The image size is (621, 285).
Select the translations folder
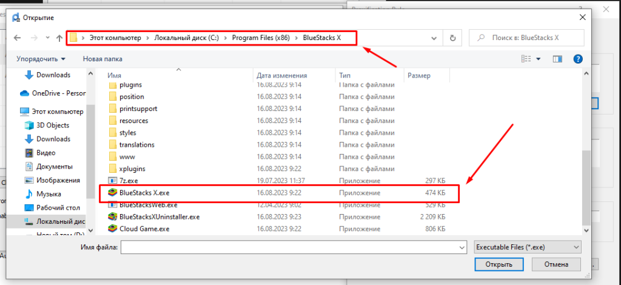pos(136,144)
